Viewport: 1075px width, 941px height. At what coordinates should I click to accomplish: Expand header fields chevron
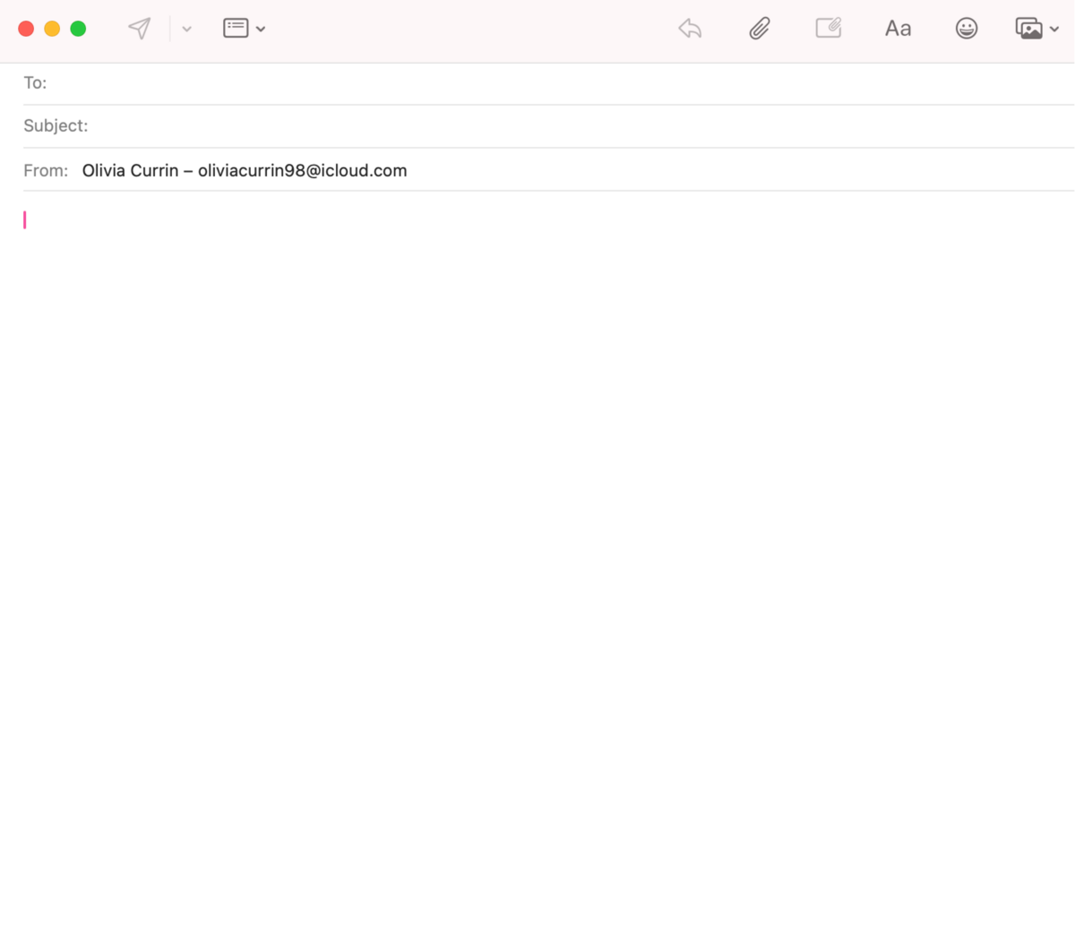pyautogui.click(x=261, y=29)
